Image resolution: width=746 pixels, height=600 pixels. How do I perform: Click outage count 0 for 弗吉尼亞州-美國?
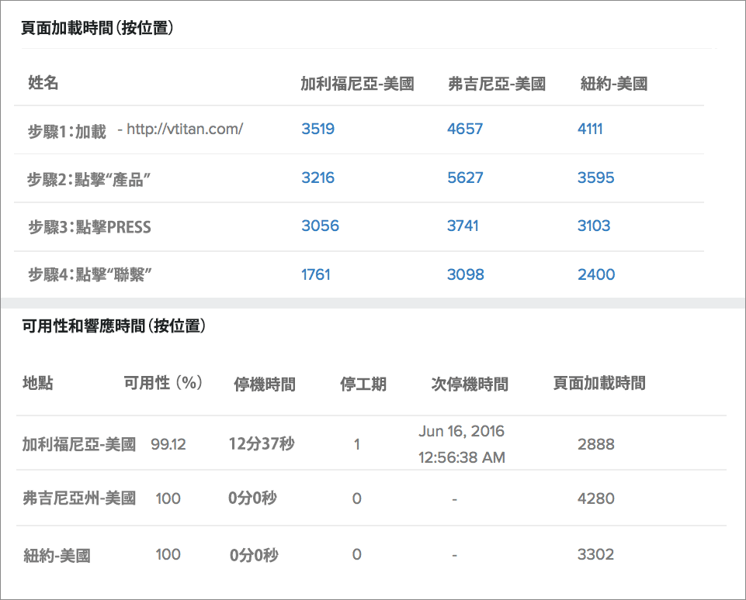click(357, 498)
